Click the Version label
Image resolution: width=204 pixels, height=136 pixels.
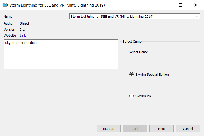tap(9, 30)
